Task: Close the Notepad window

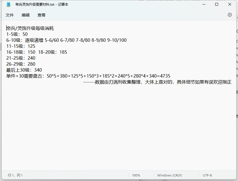Action: 230,4
